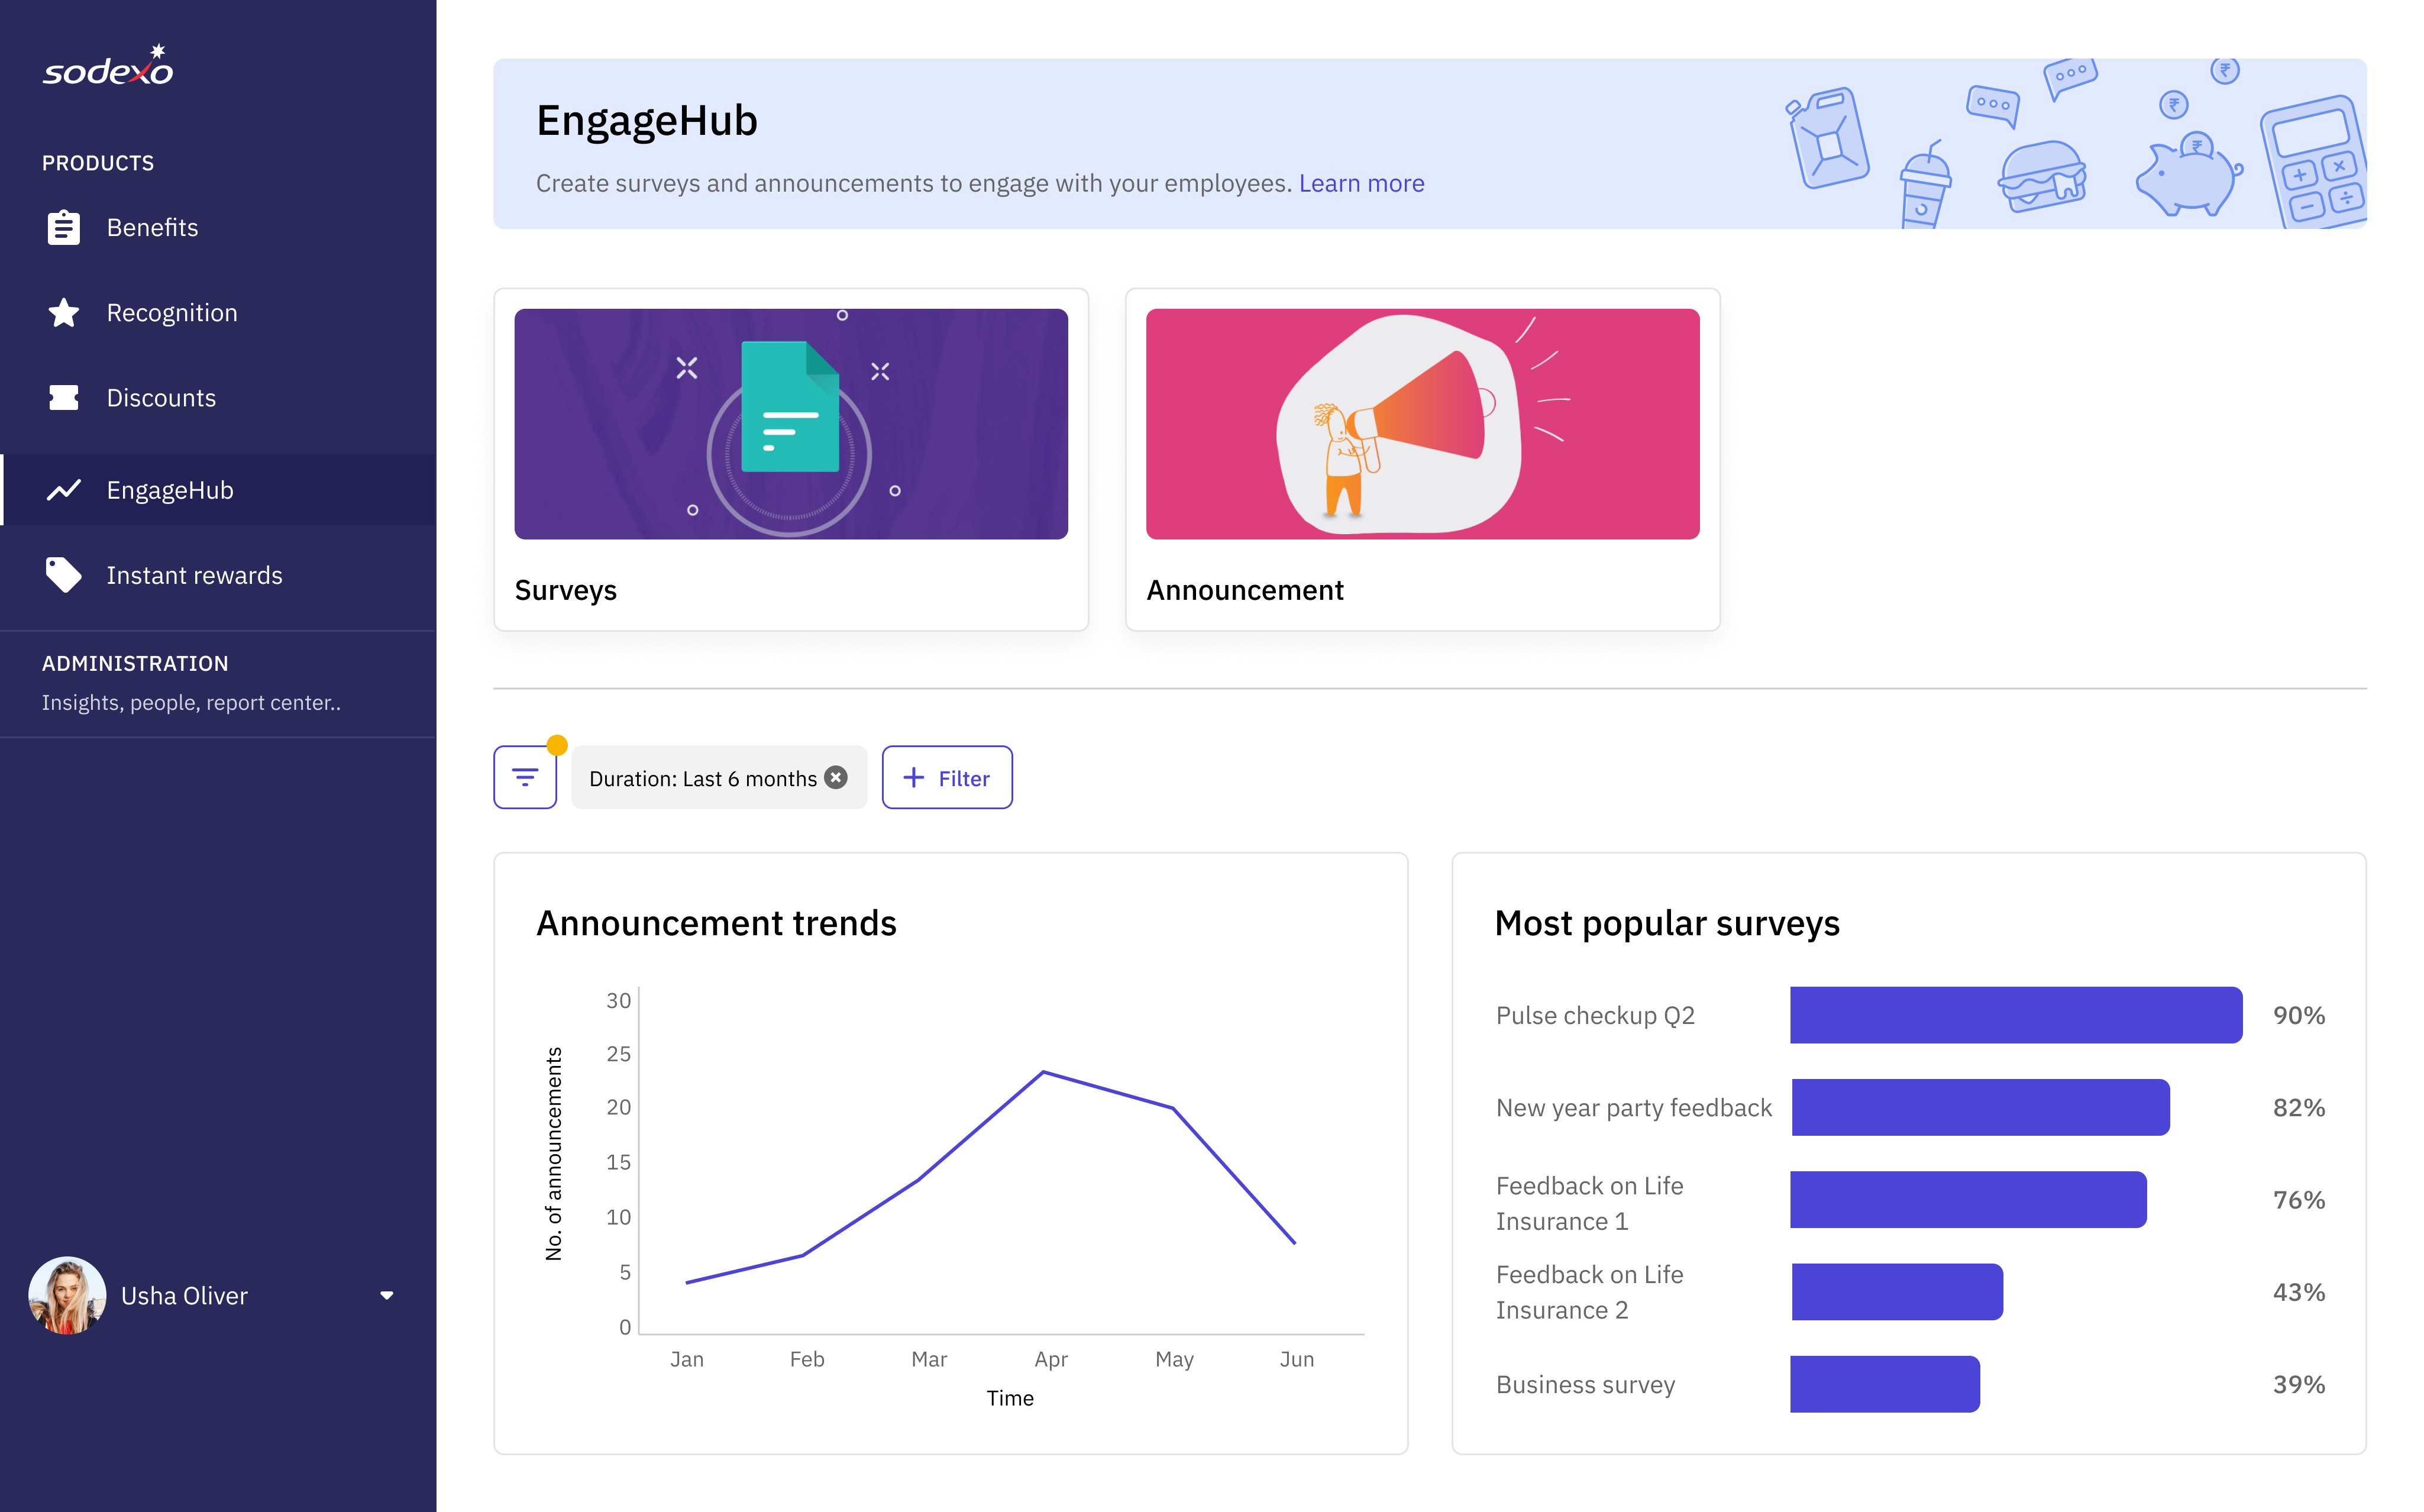Click Usha Oliver's profile avatar
Viewport: 2424px width, 1512px height.
coord(67,1295)
